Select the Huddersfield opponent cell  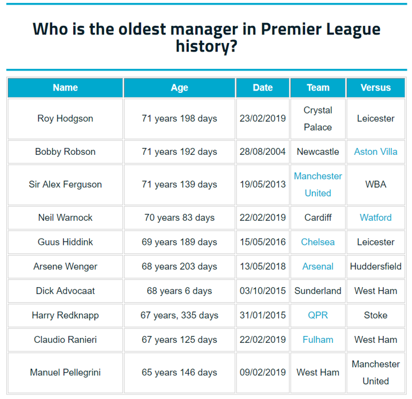tap(375, 267)
